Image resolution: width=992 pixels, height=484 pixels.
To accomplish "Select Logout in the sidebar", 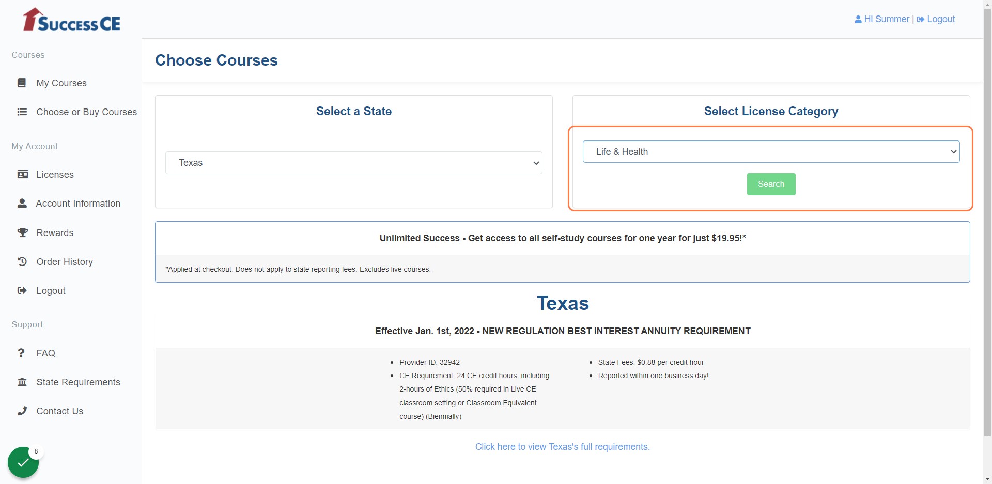I will click(51, 291).
